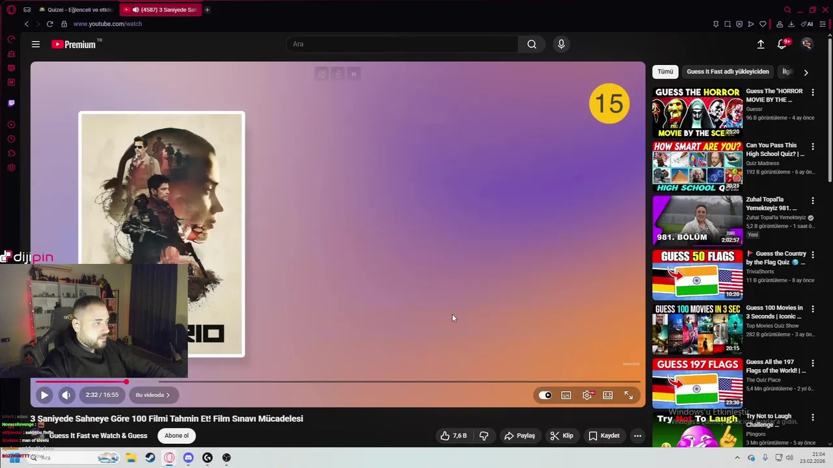Open the account avatar menu
This screenshot has height=468, width=833.
pos(807,44)
